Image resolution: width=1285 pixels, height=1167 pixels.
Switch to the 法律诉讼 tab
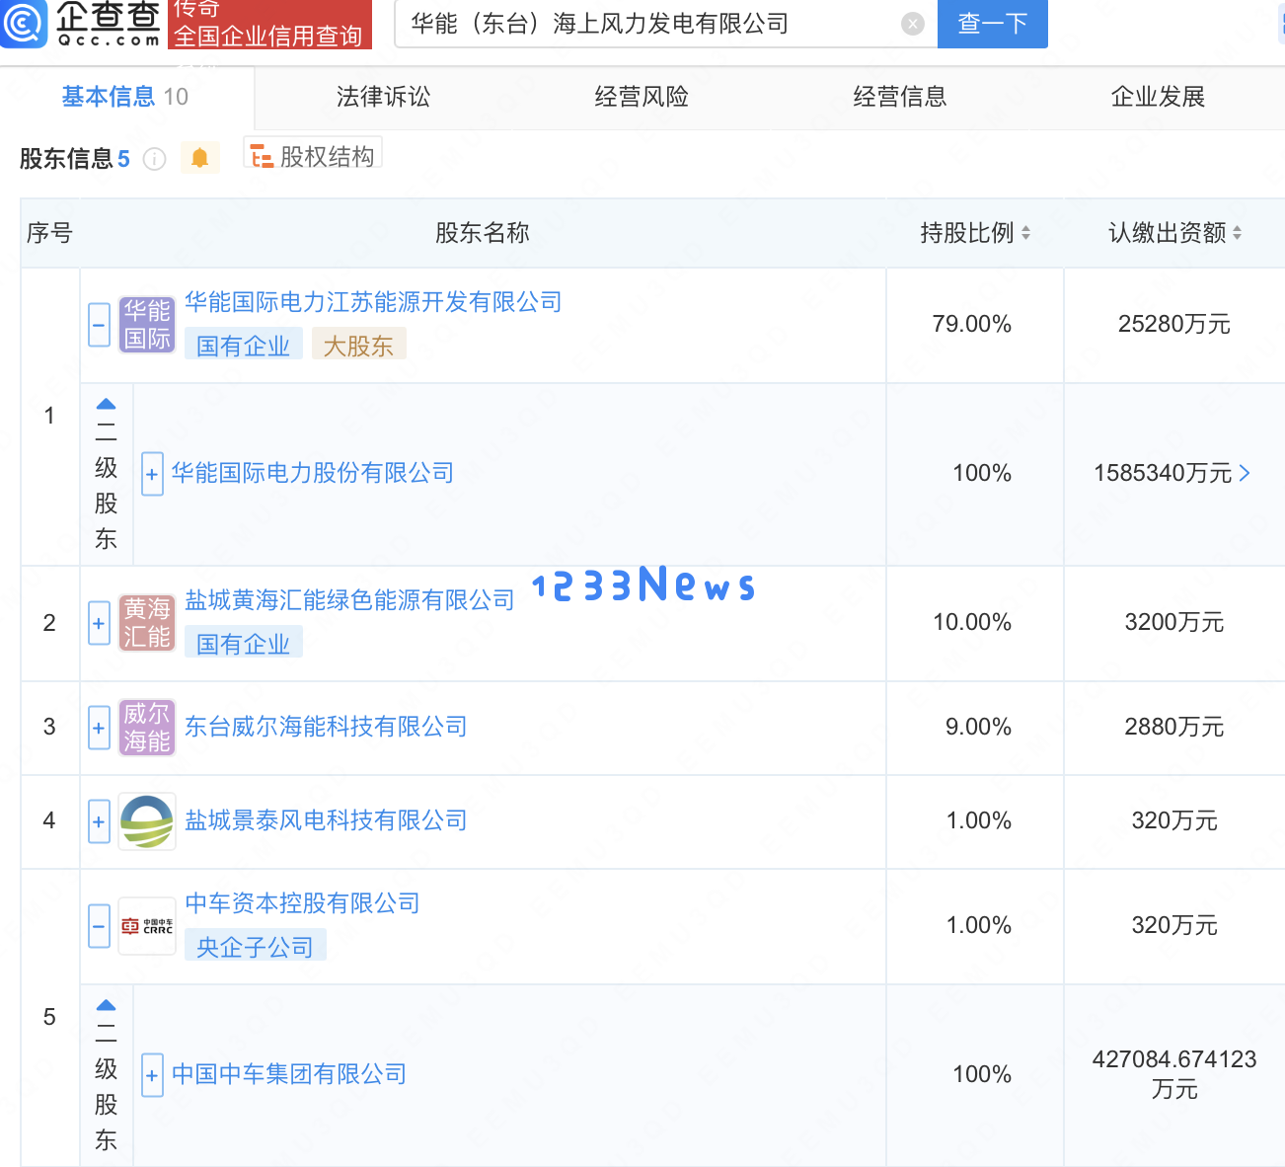[x=382, y=97]
